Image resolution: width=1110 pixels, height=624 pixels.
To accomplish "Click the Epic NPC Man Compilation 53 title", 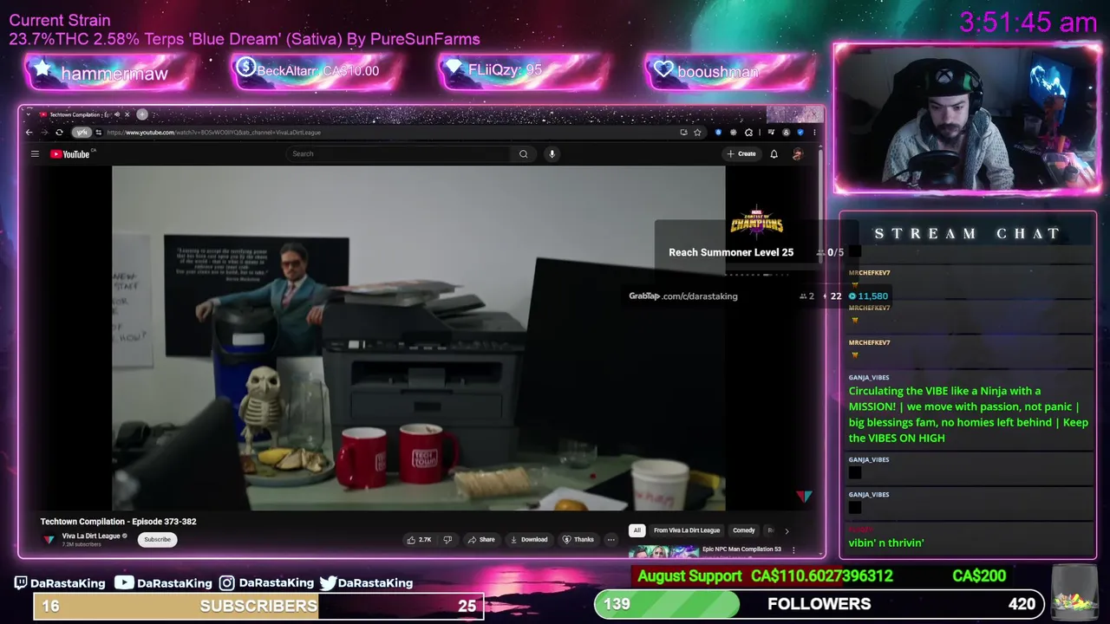I will coord(741,549).
